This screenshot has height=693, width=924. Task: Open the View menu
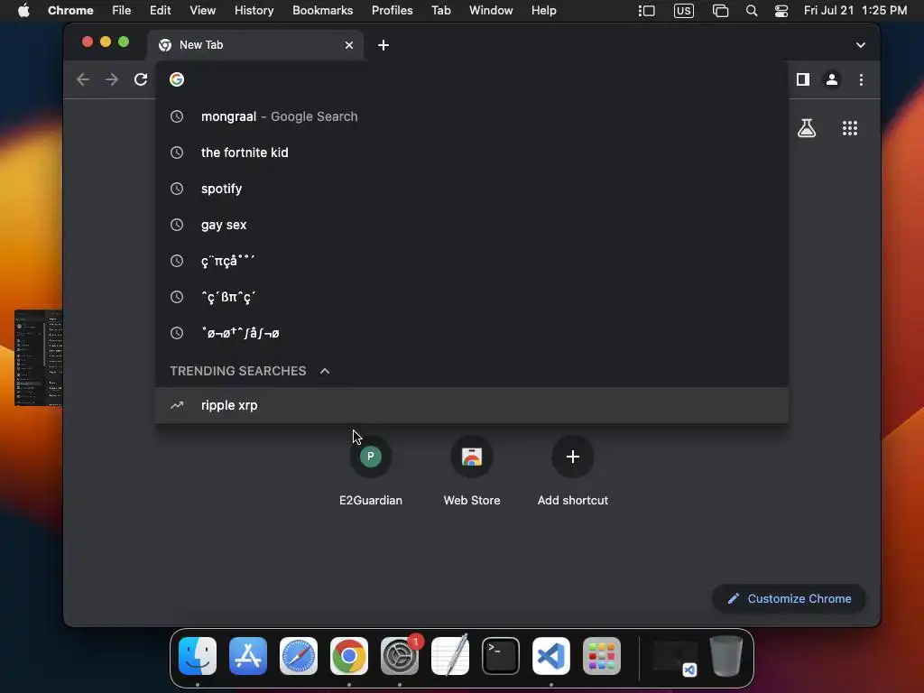(203, 11)
